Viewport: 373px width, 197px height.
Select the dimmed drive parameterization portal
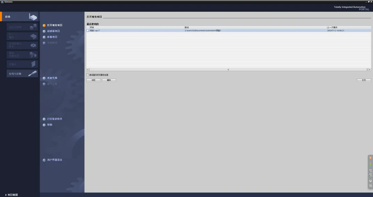coord(22,55)
